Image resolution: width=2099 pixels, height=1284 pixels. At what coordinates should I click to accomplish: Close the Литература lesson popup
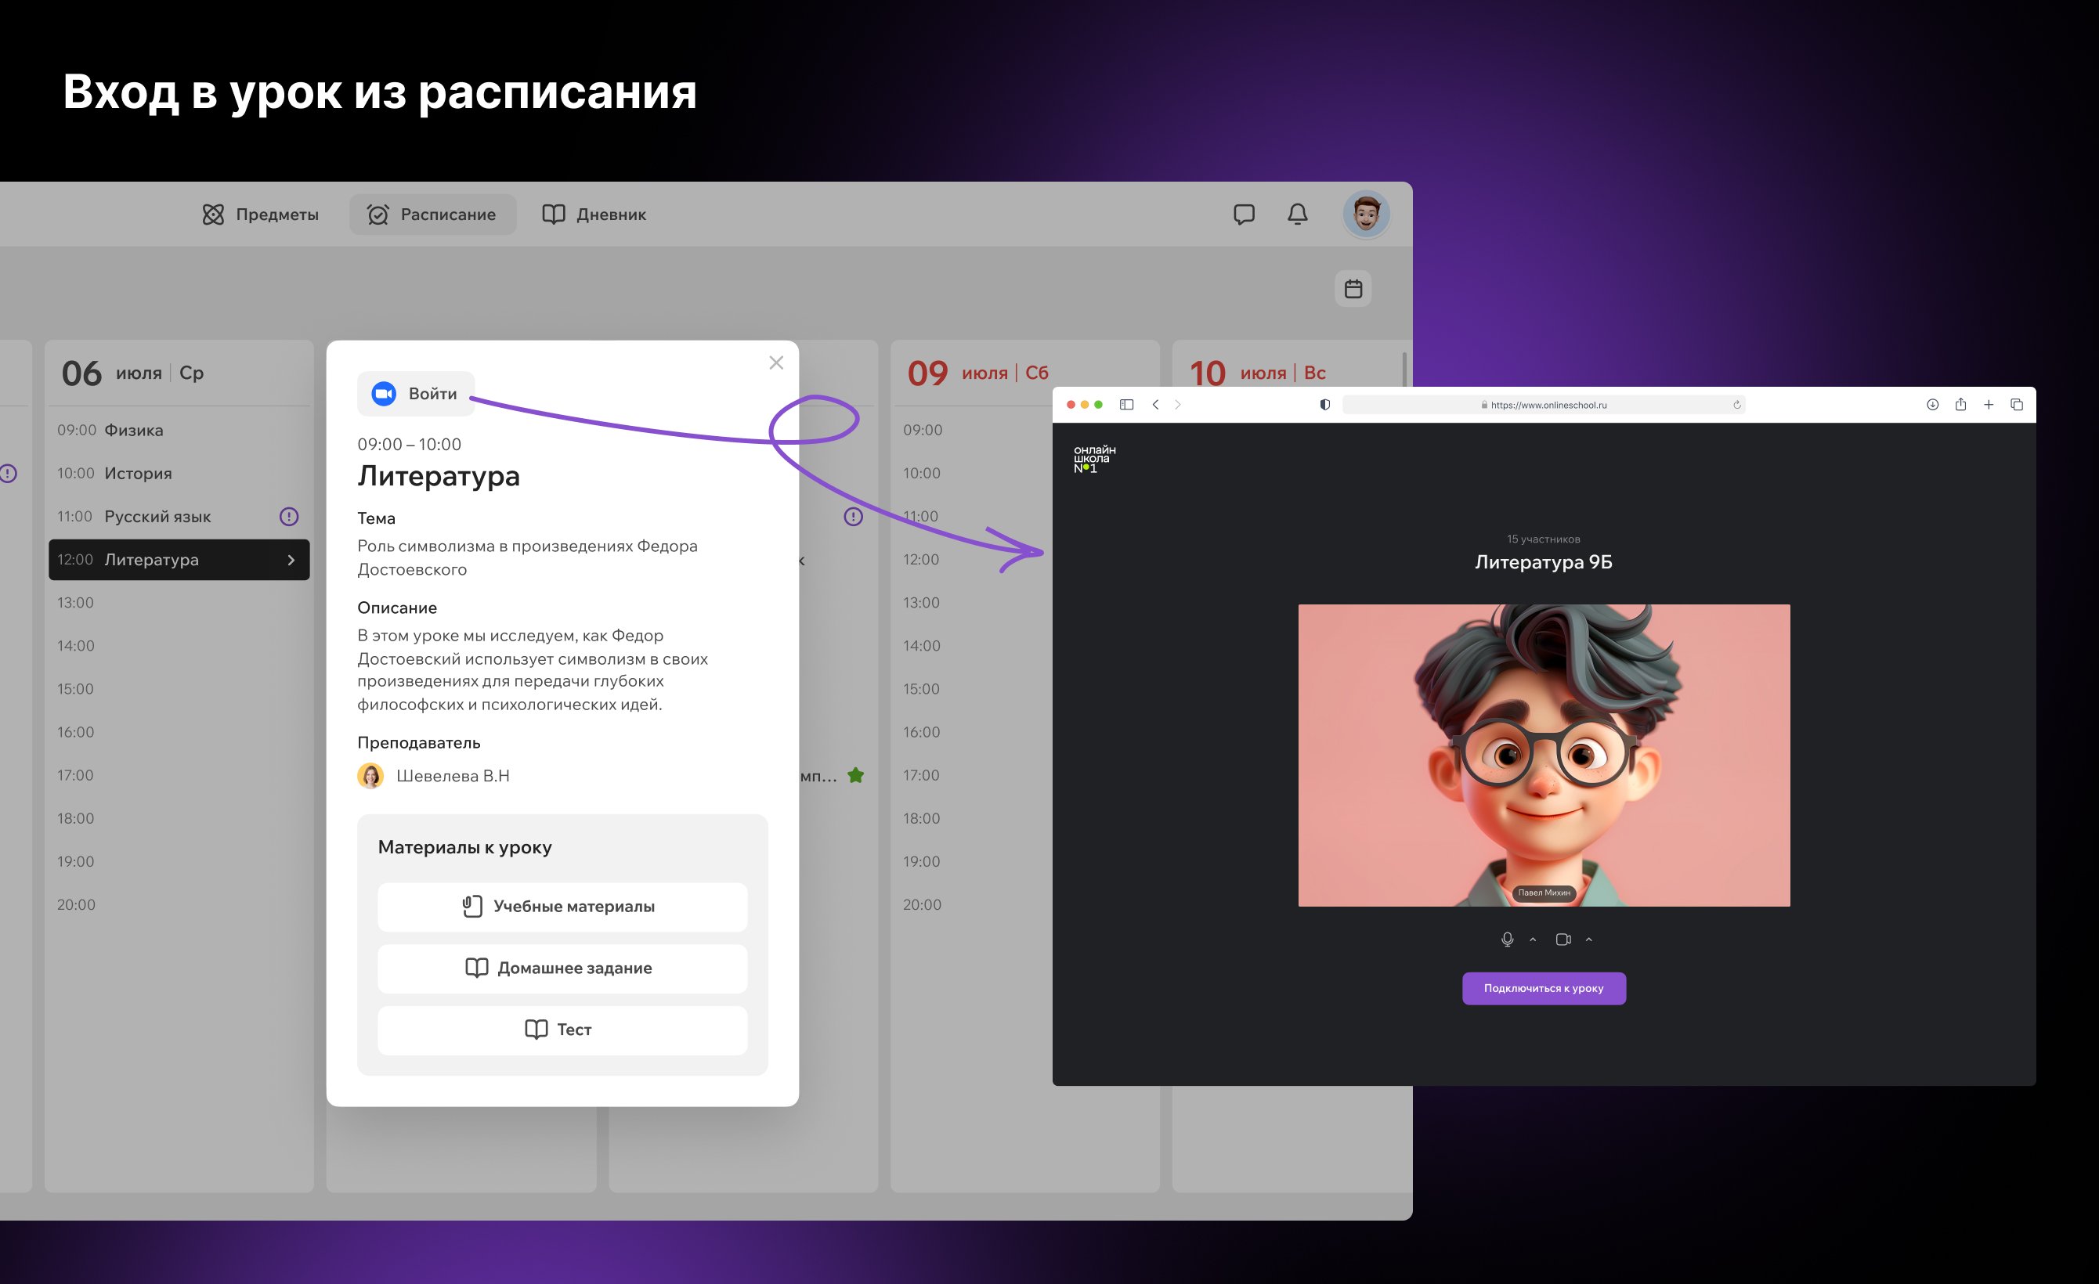(776, 362)
